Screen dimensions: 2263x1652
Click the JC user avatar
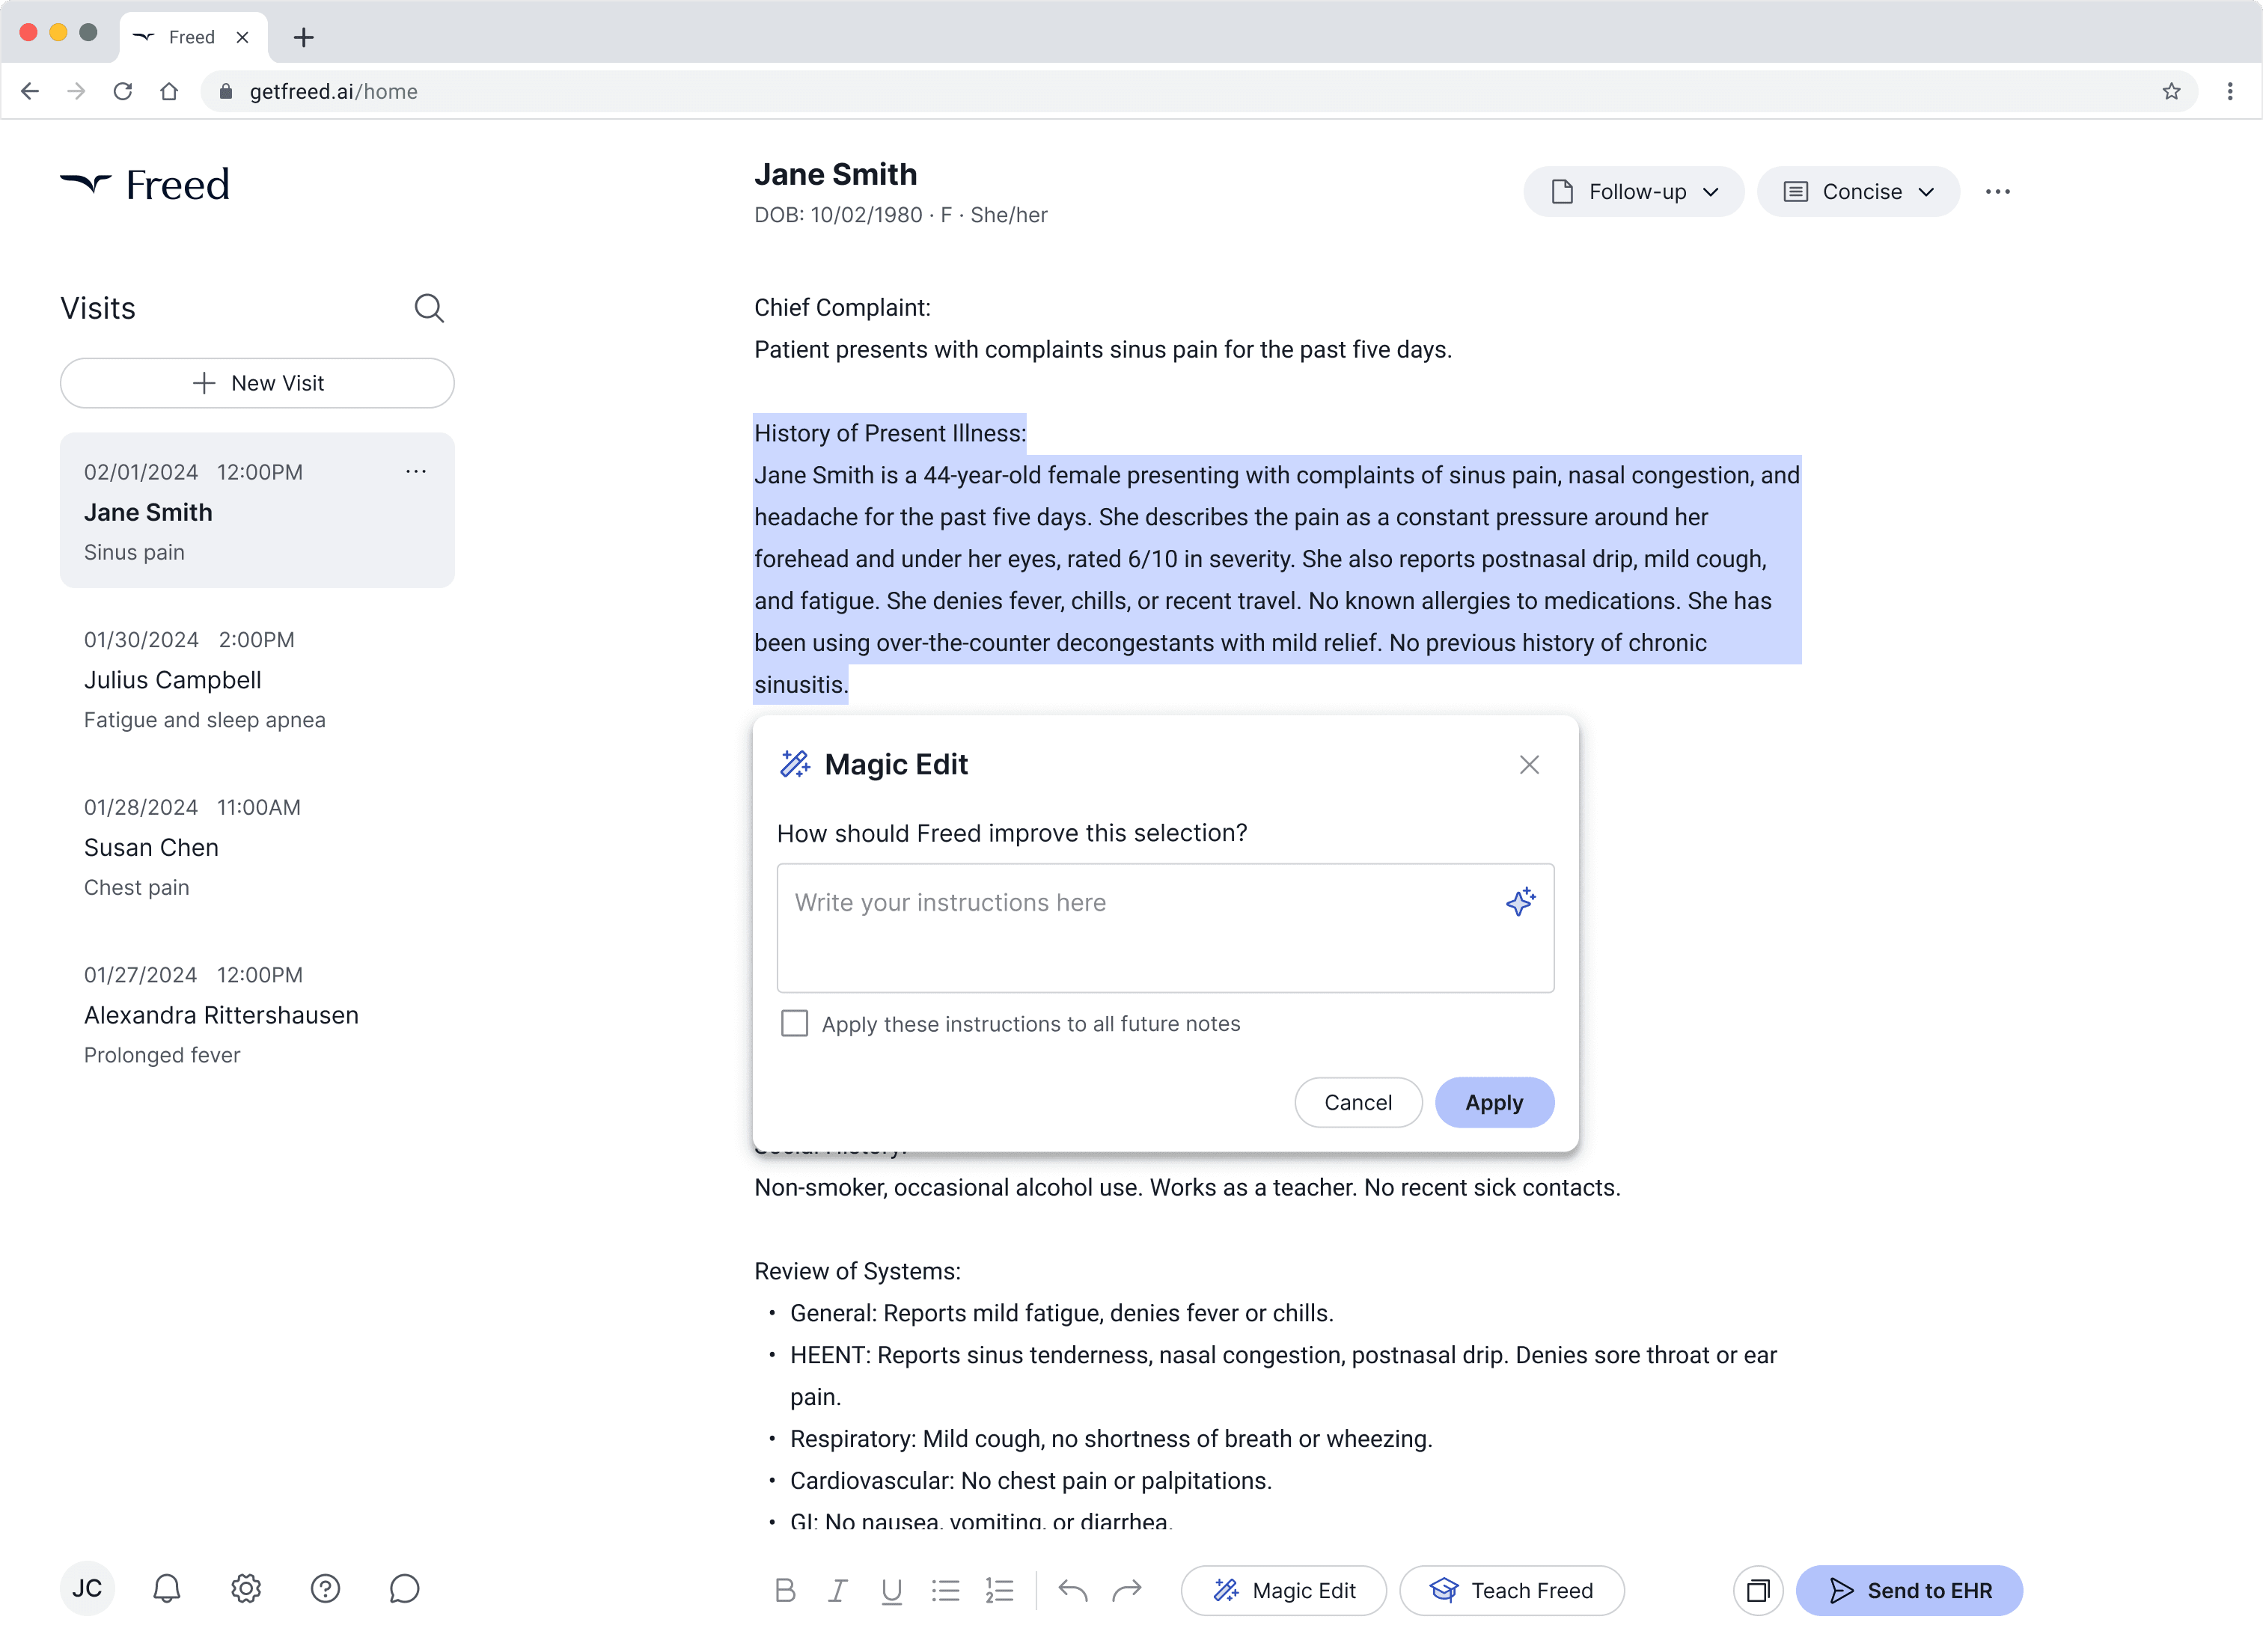pyautogui.click(x=87, y=1589)
